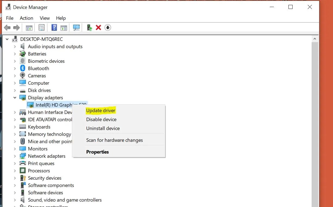Expand the Monitors chevron
The image size is (333, 207).
click(15, 149)
